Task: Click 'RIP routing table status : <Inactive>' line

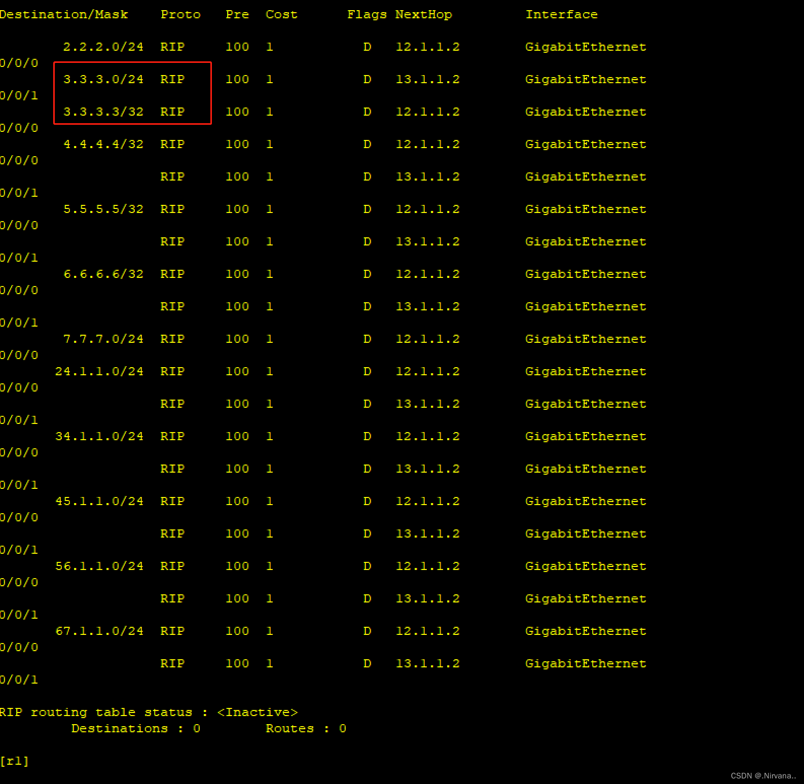Action: tap(149, 712)
